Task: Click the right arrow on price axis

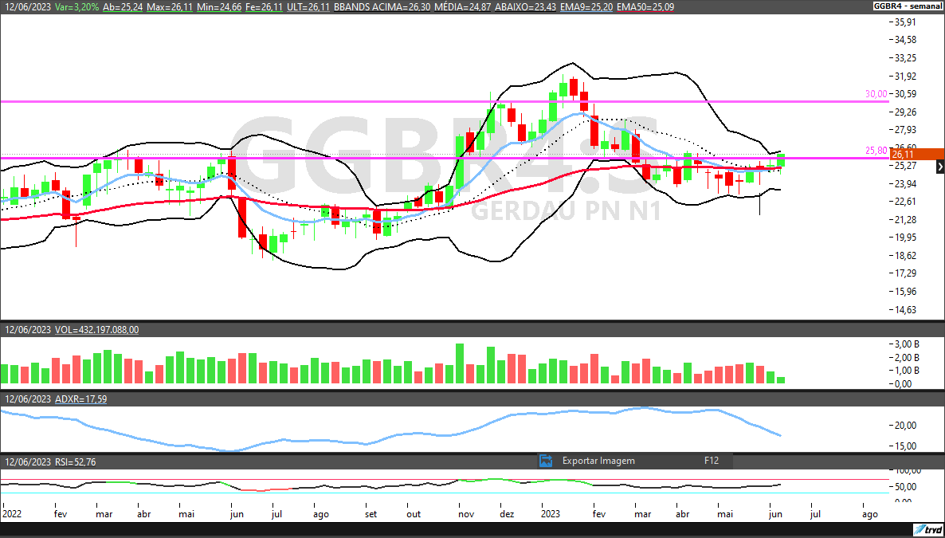Action: pyautogui.click(x=940, y=167)
